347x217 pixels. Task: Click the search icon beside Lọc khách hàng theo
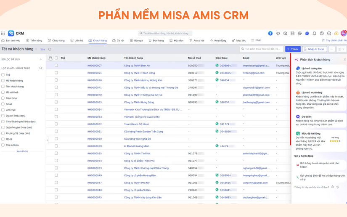[41, 68]
